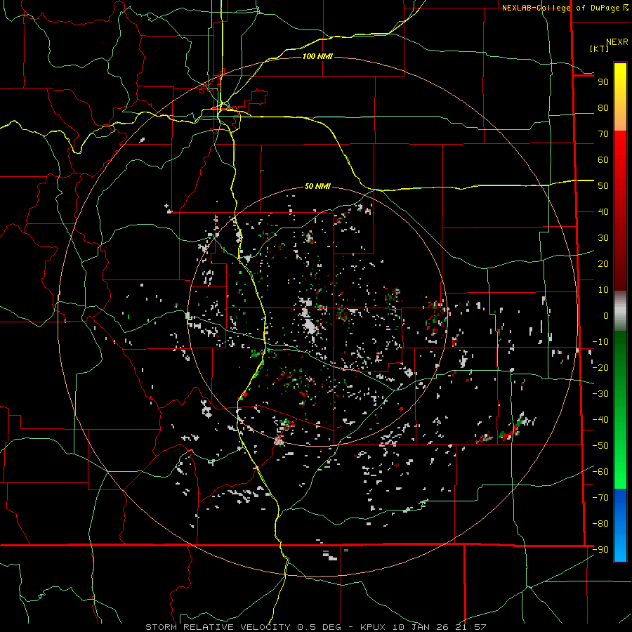Click the positive 90 value on velocity scale
The width and height of the screenshot is (632, 632).
point(603,82)
